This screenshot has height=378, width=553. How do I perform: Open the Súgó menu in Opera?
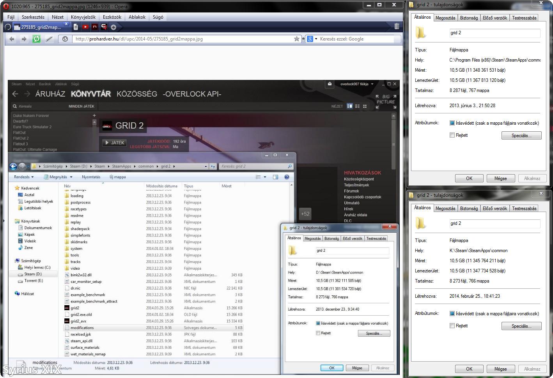point(158,17)
